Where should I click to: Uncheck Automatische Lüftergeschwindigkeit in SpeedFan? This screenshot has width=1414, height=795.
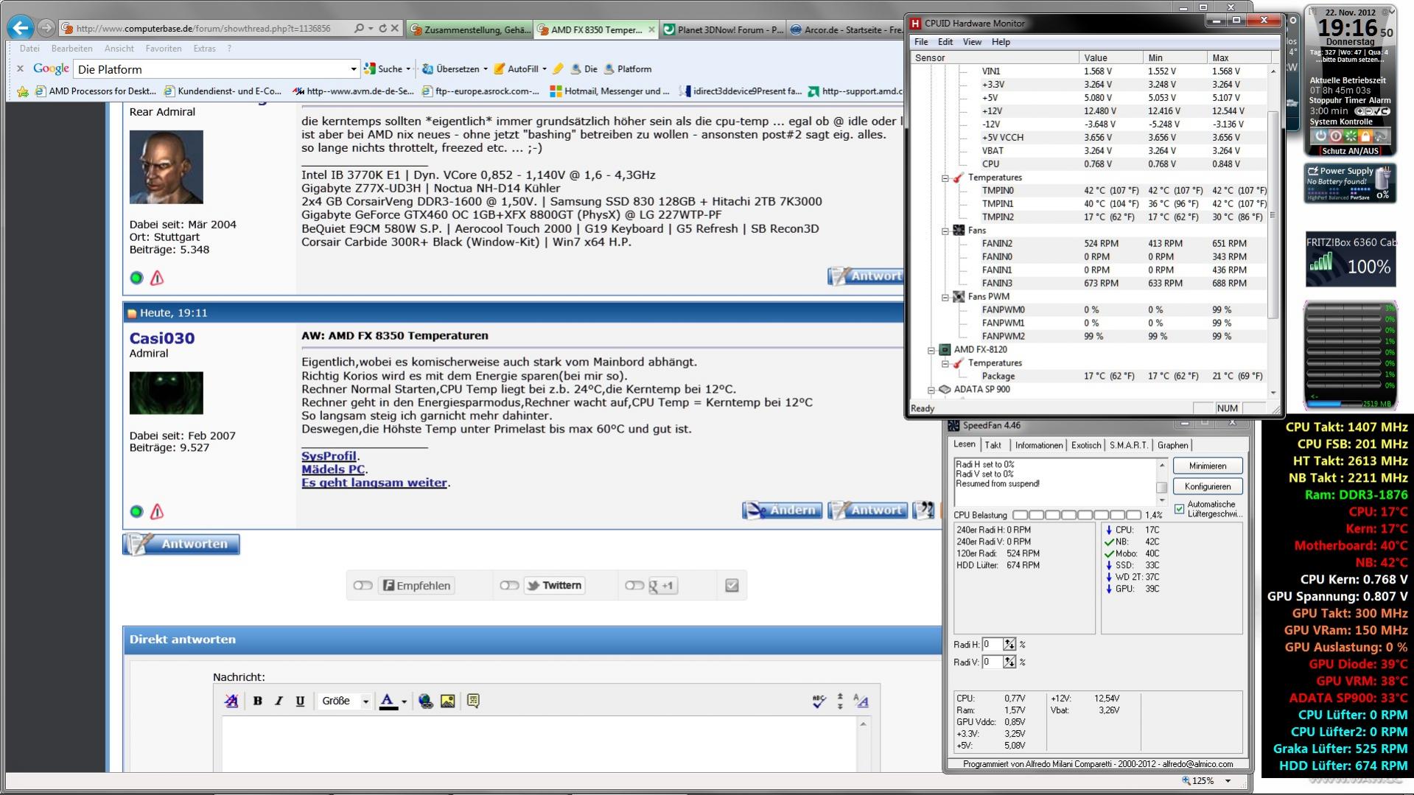[1180, 509]
